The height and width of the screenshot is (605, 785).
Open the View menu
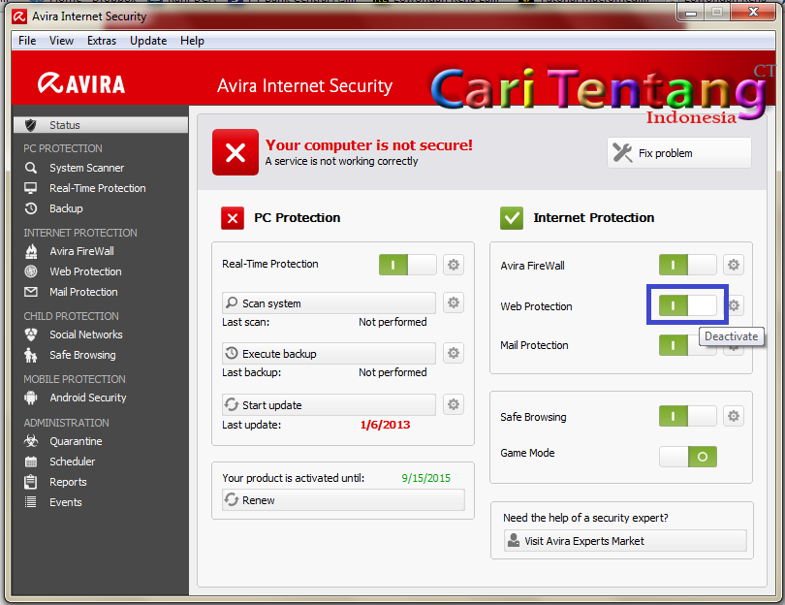(62, 41)
